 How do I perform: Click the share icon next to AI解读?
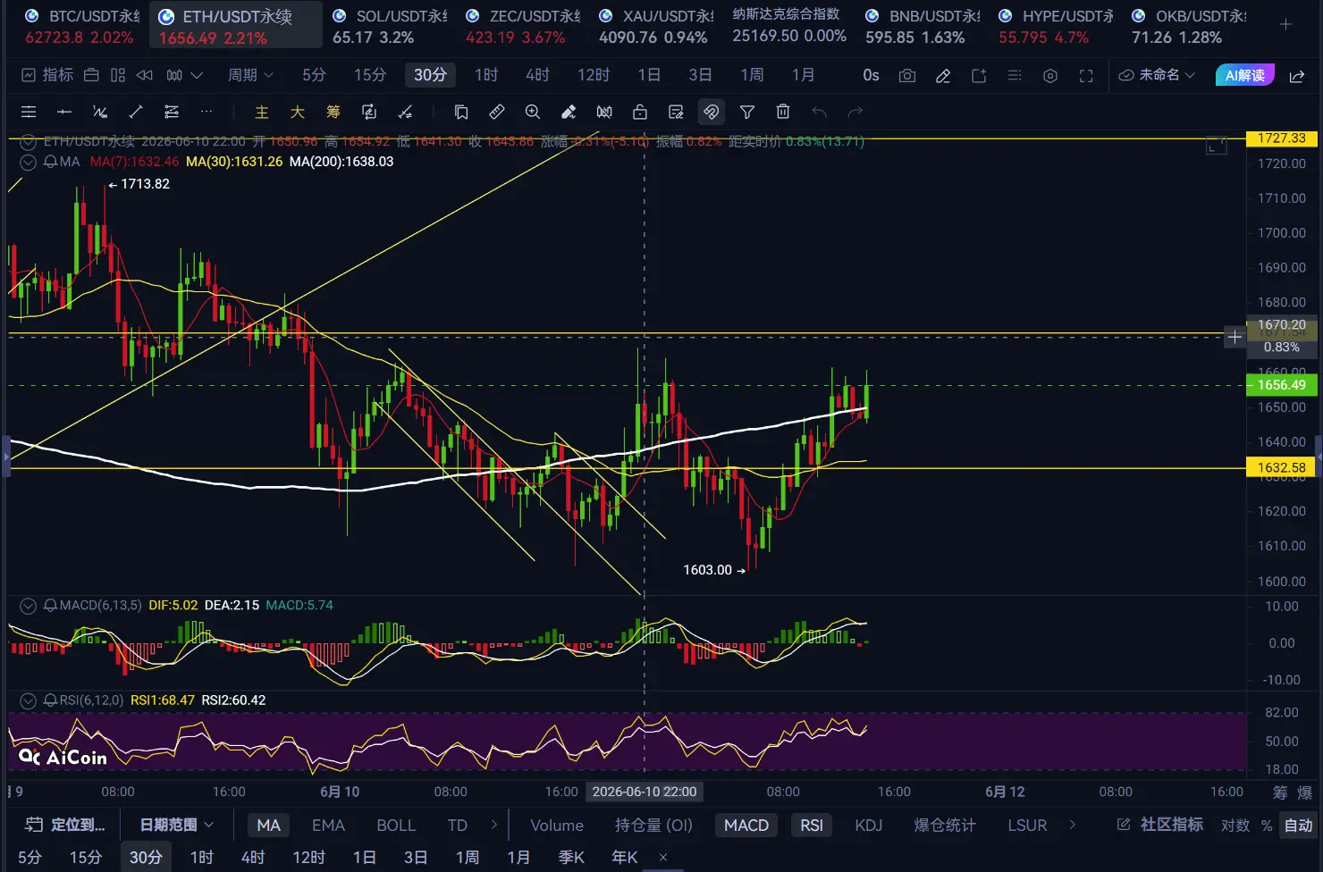tap(1297, 76)
